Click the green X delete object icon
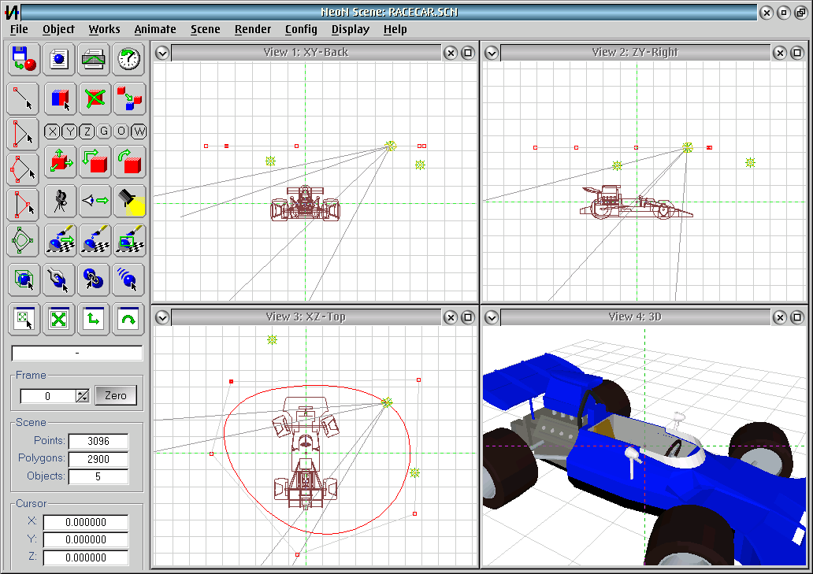The height and width of the screenshot is (574, 813). click(95, 98)
